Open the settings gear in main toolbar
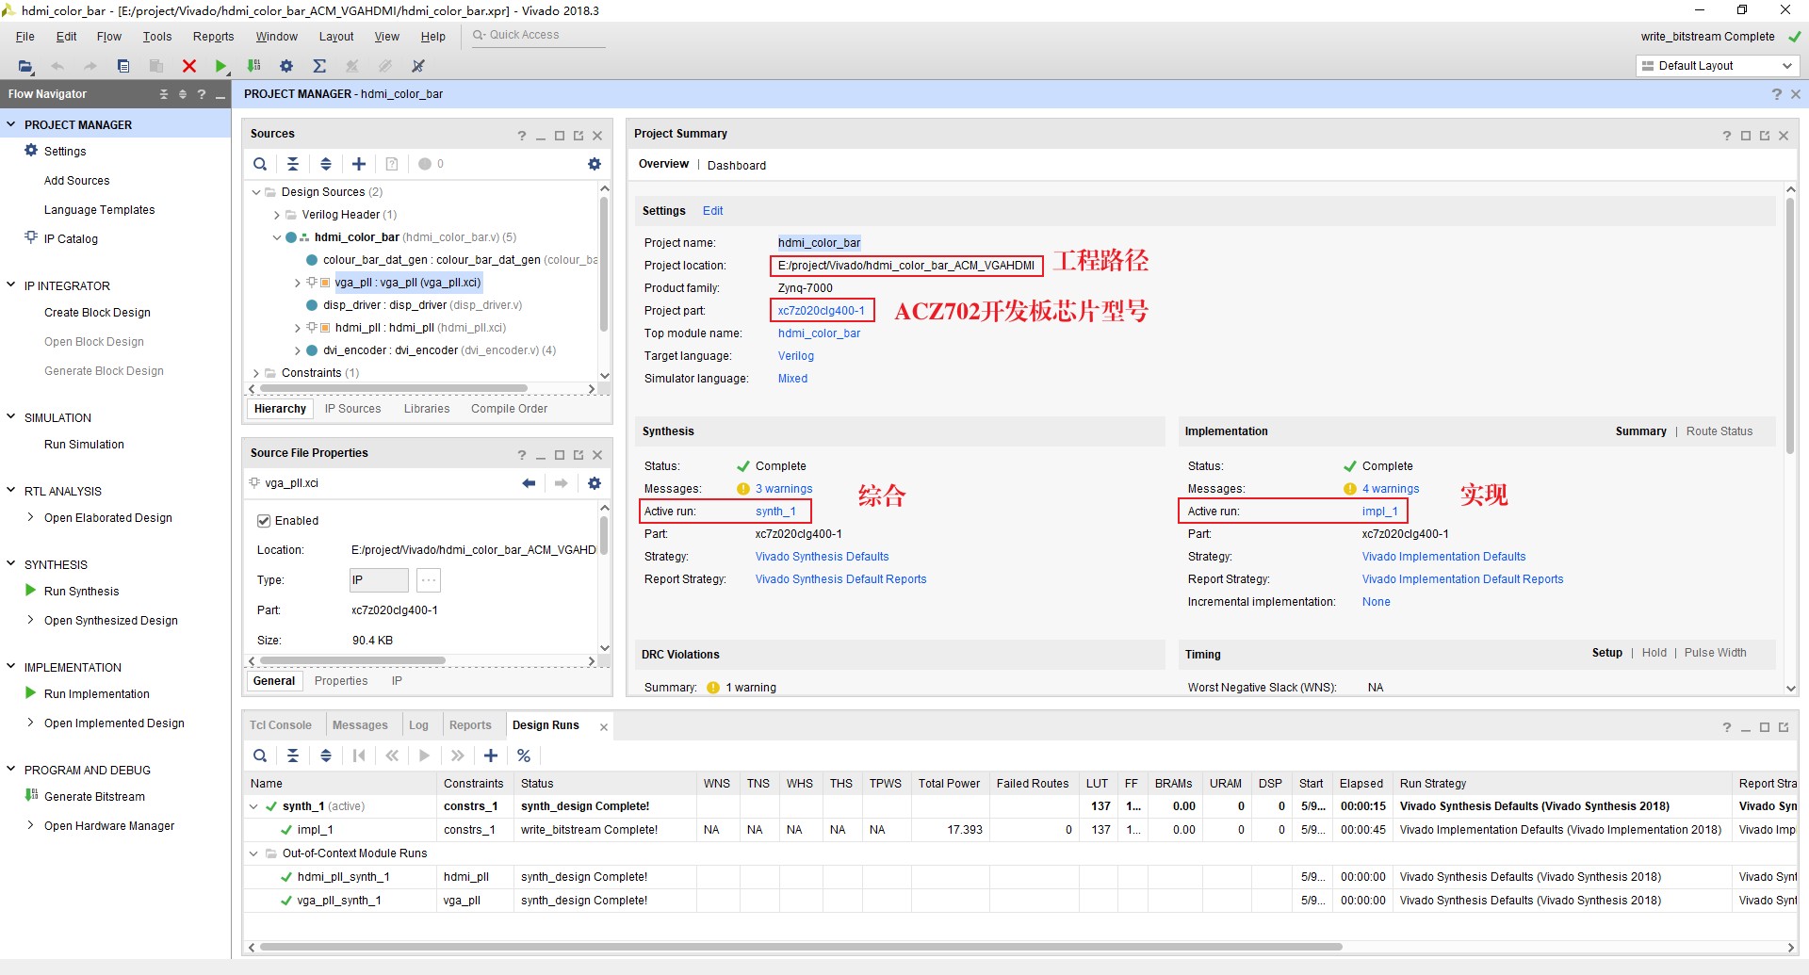1809x975 pixels. point(286,66)
